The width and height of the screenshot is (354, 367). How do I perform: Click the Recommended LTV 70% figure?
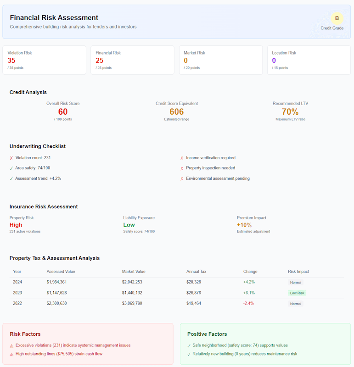(291, 111)
